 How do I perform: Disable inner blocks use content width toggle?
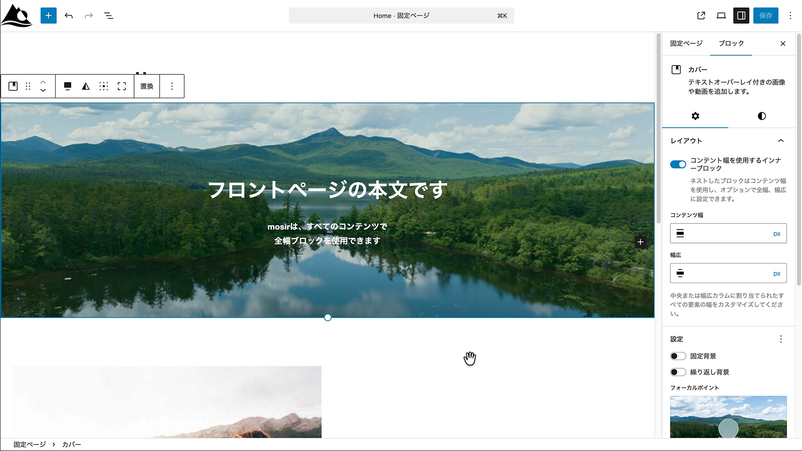click(x=678, y=164)
